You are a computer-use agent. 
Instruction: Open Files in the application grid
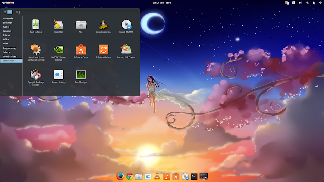click(x=81, y=26)
